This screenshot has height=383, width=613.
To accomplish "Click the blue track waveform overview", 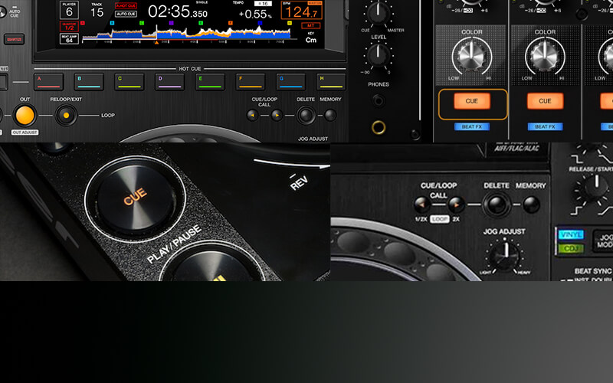I will pyautogui.click(x=186, y=33).
